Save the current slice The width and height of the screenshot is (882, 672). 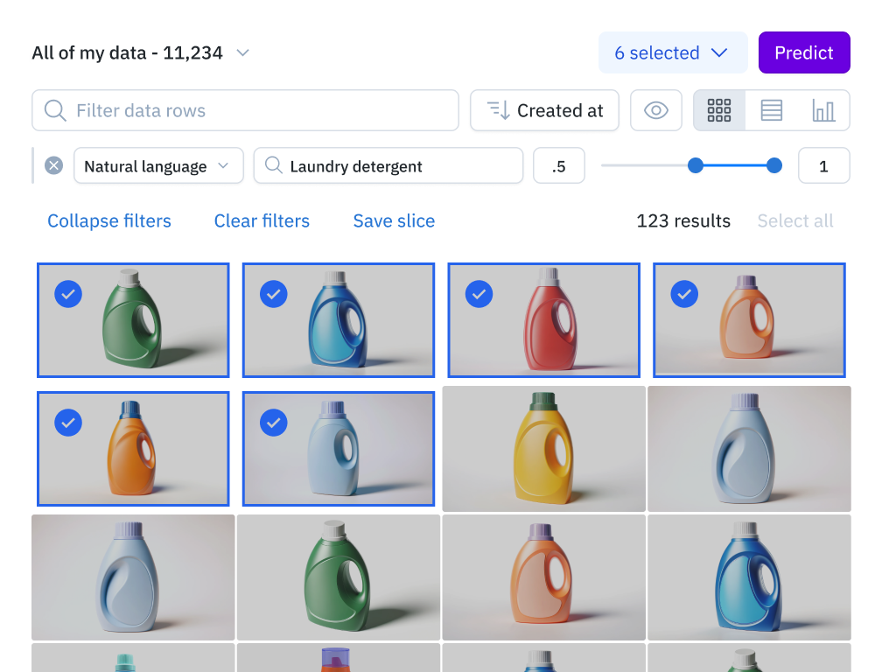click(x=393, y=220)
